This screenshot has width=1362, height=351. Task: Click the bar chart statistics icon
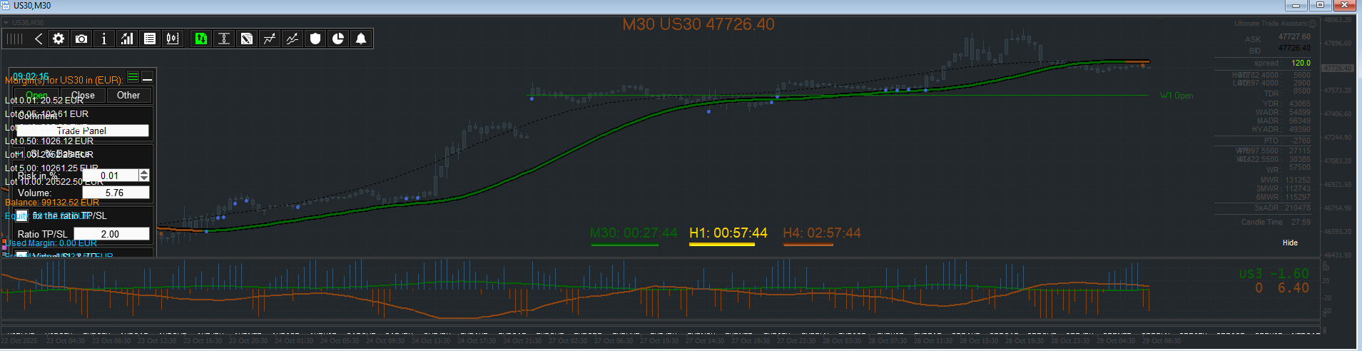(x=127, y=39)
